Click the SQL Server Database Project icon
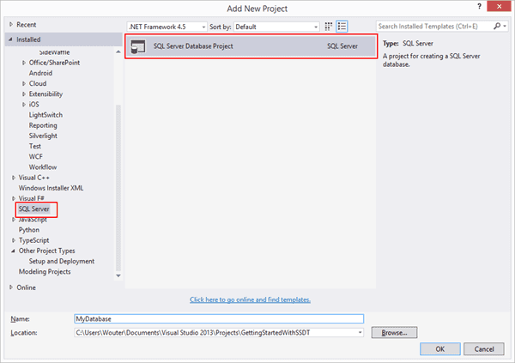 (x=138, y=46)
